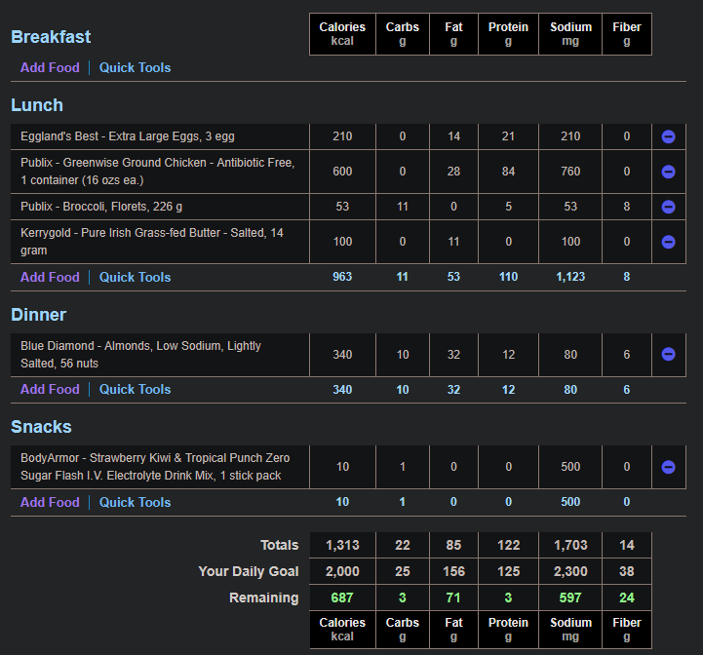Image resolution: width=703 pixels, height=655 pixels.
Task: Remove BodyArmor Electrolyte Drink Mix entry
Action: [668, 467]
